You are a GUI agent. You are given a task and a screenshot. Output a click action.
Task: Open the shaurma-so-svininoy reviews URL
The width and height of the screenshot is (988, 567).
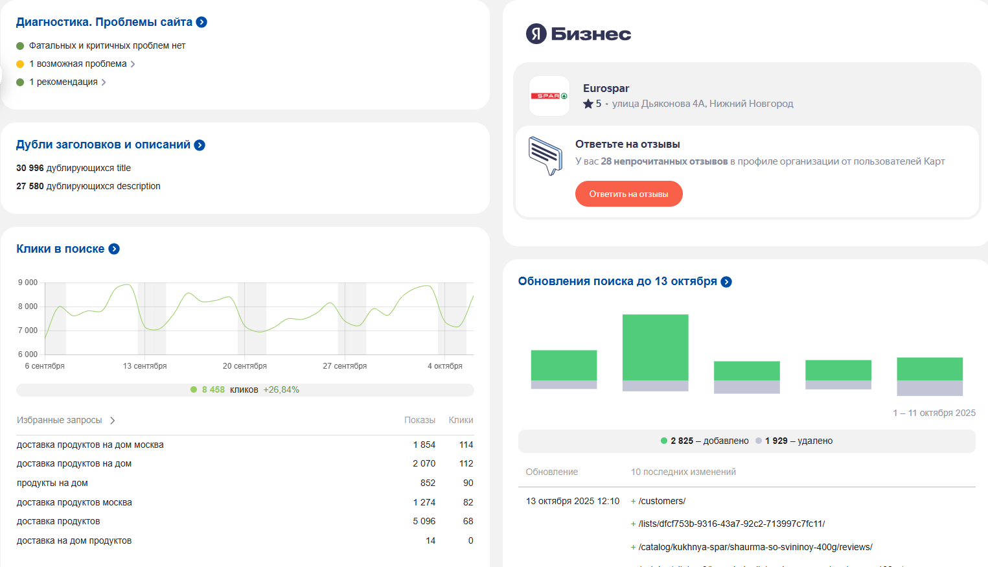[755, 547]
